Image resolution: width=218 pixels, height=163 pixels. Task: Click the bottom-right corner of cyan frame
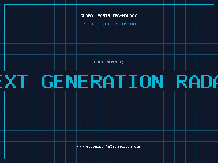tap(214, 159)
